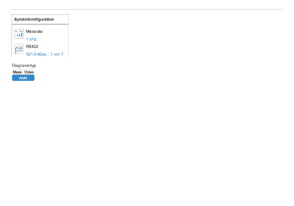Open the Messrate entry in Systemkonfiguration

tap(34, 32)
